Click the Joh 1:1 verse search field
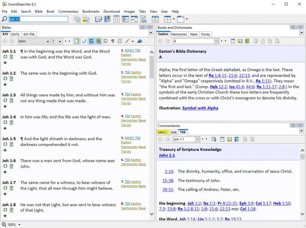The height and width of the screenshot is (228, 306). [x=38, y=19]
